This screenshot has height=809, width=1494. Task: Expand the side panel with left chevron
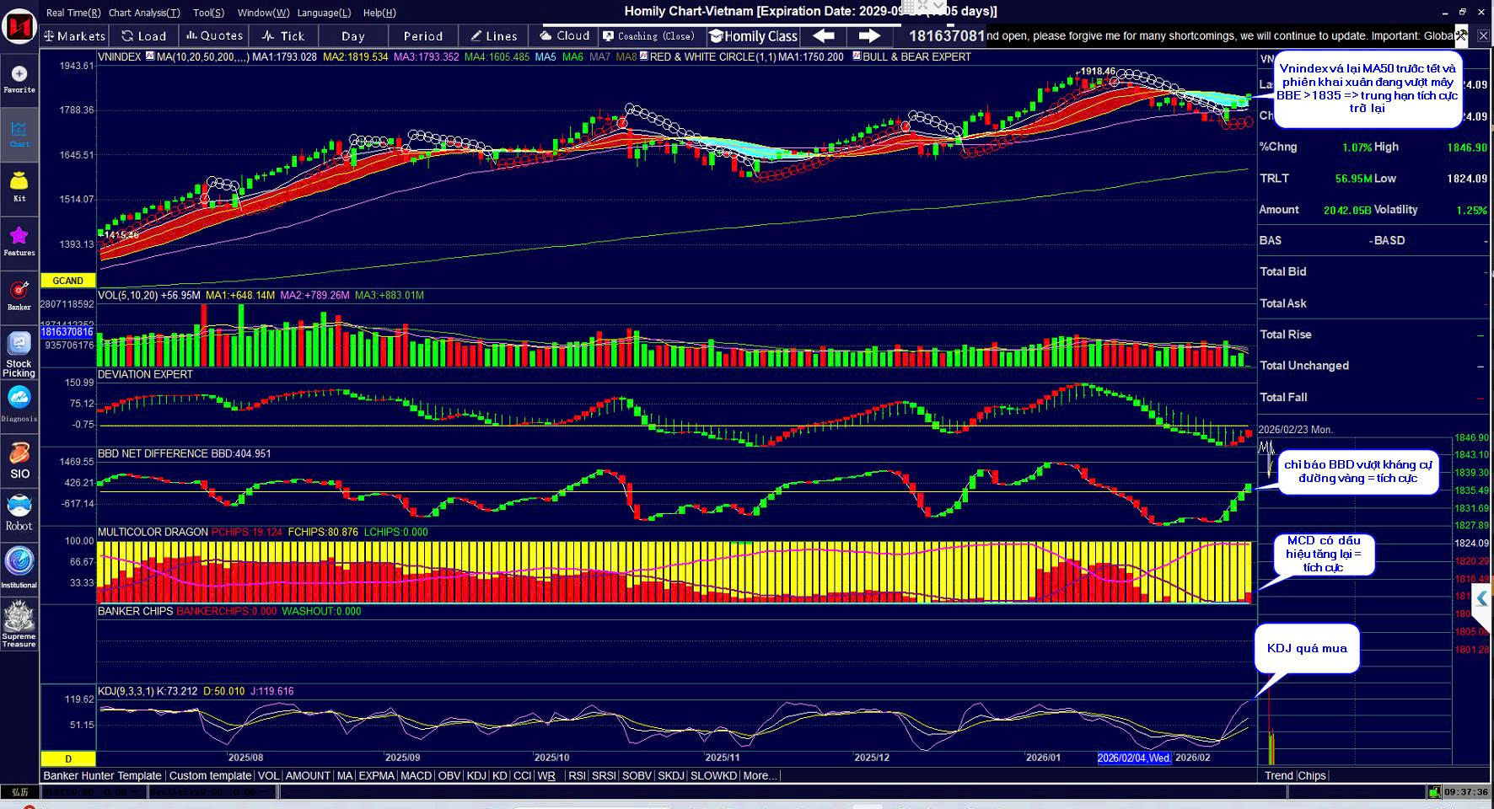click(1481, 598)
